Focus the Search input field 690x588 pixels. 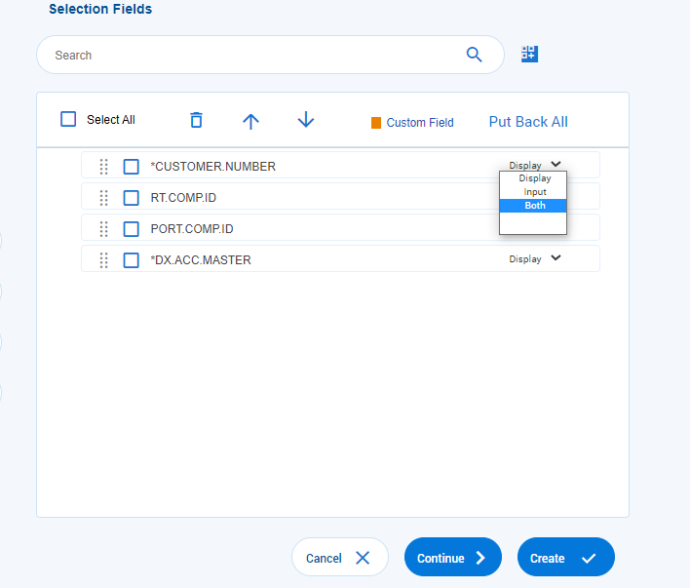point(253,56)
